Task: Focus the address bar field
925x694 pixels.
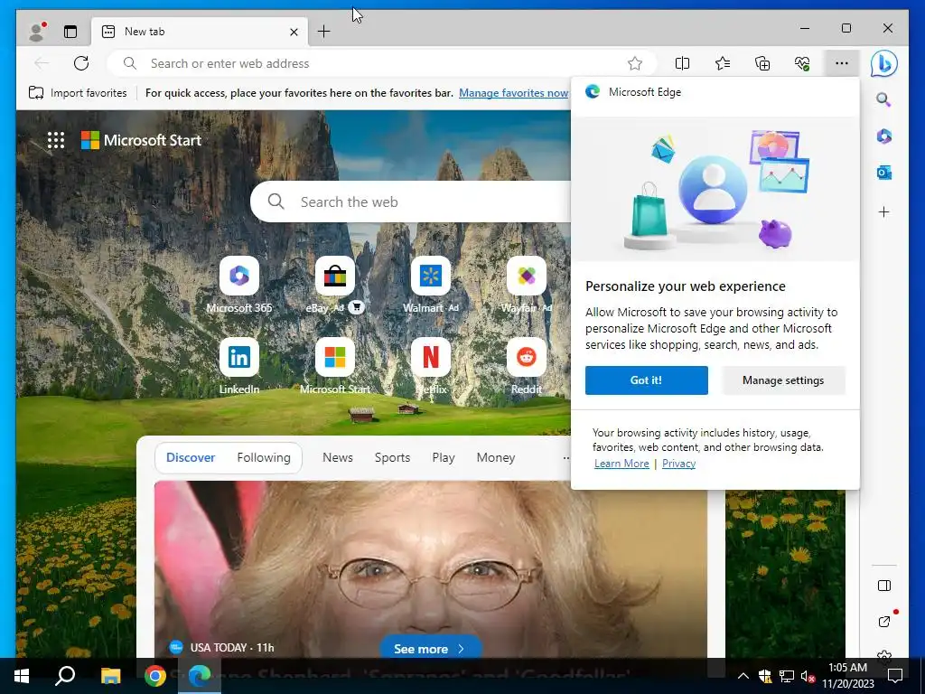Action: pos(380,63)
